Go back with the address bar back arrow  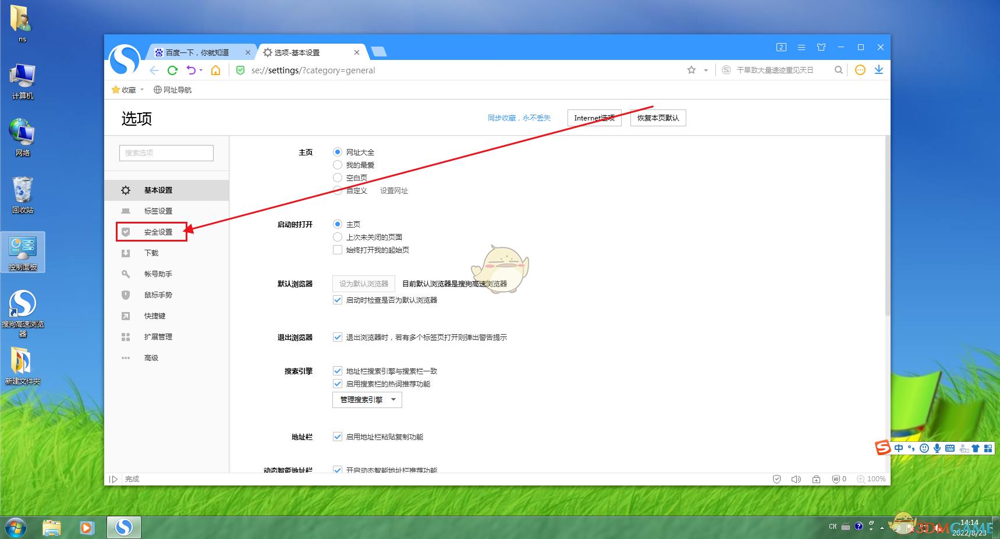[x=154, y=70]
